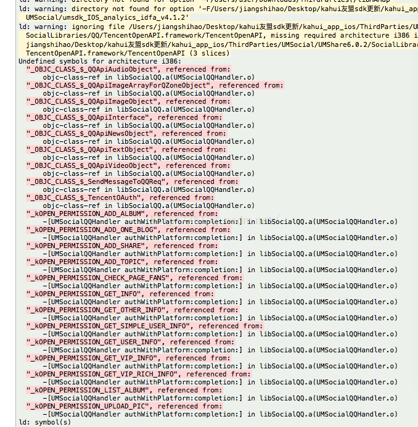Click 'TencentOpenAPI.framework/TencentOpenAPI (3 slices)' line
Screen dimensions: 418x427
[128, 53]
